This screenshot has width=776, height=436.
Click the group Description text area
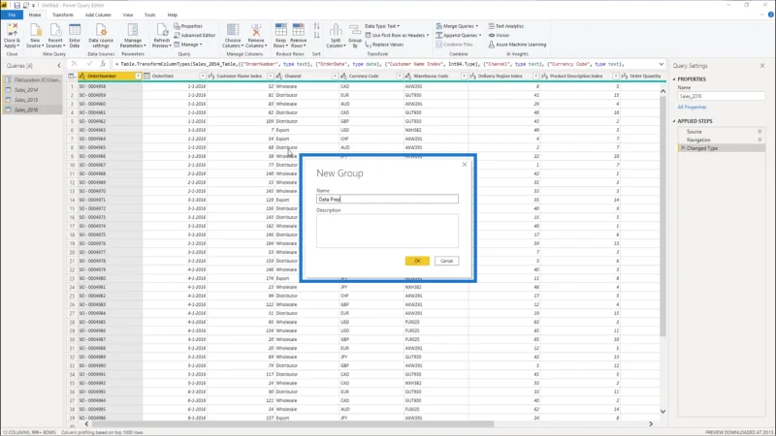[387, 231]
